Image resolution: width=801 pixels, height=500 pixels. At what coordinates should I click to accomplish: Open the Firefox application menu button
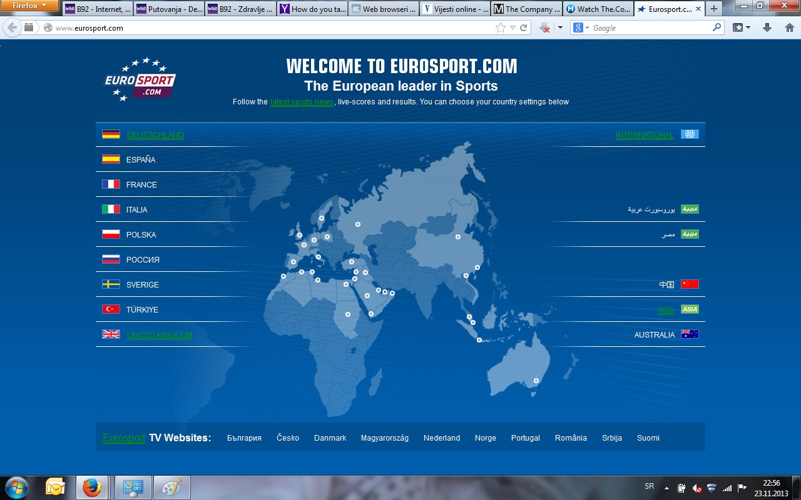(30, 6)
